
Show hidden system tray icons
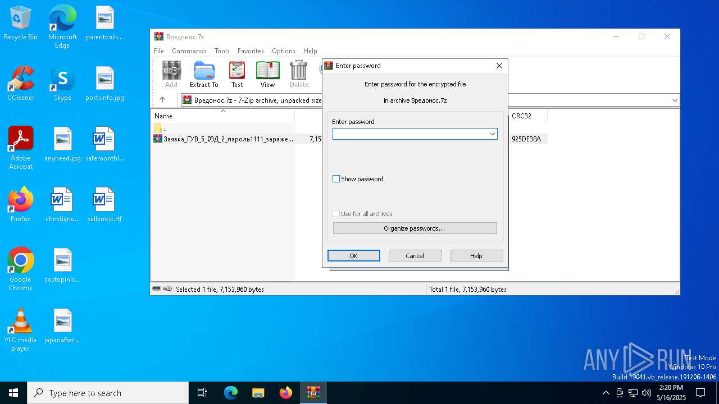(606, 393)
